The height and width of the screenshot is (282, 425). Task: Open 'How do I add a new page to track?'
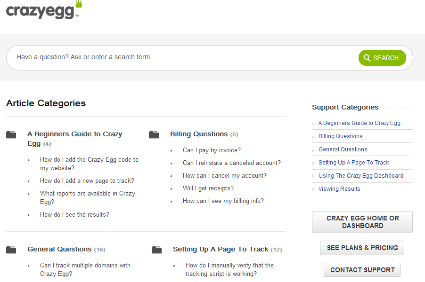(x=87, y=181)
